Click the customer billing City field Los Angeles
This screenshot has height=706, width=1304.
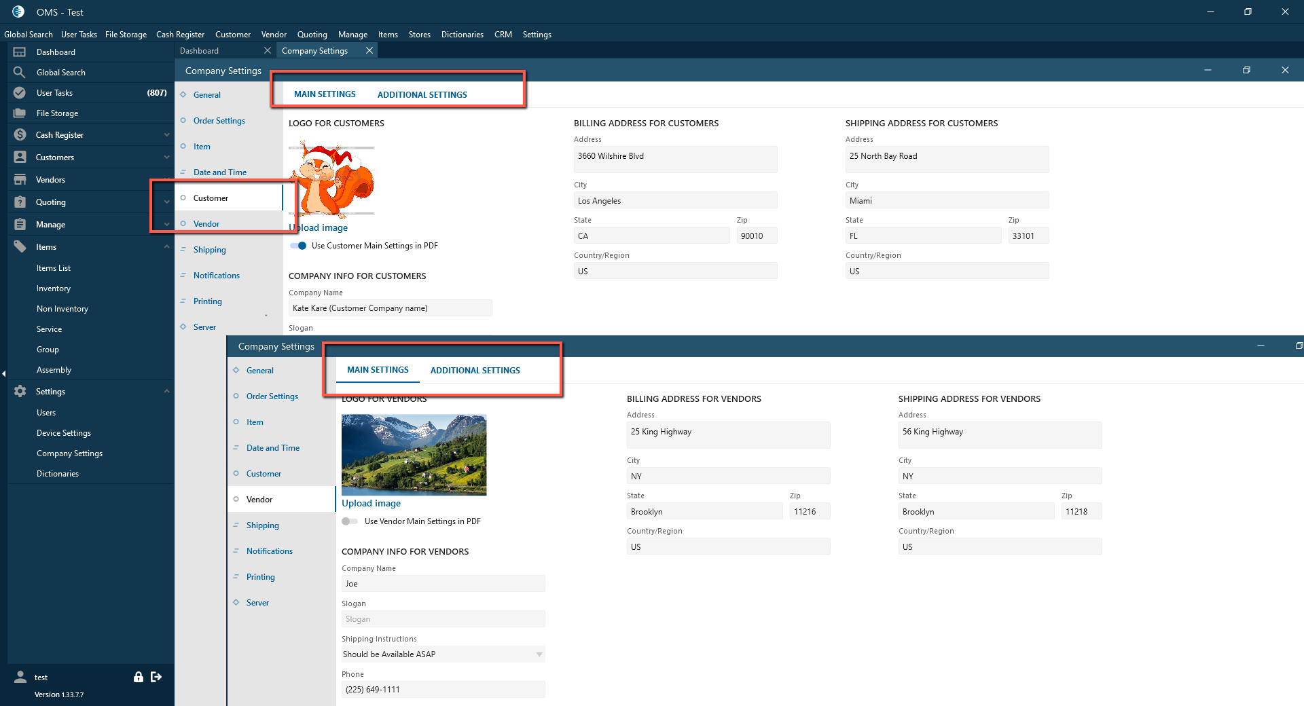[x=676, y=201]
